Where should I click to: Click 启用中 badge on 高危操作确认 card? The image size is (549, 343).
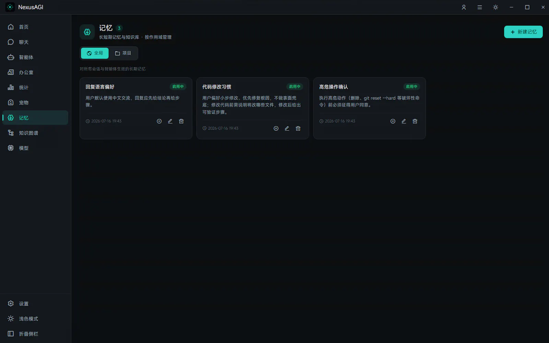coord(411,87)
